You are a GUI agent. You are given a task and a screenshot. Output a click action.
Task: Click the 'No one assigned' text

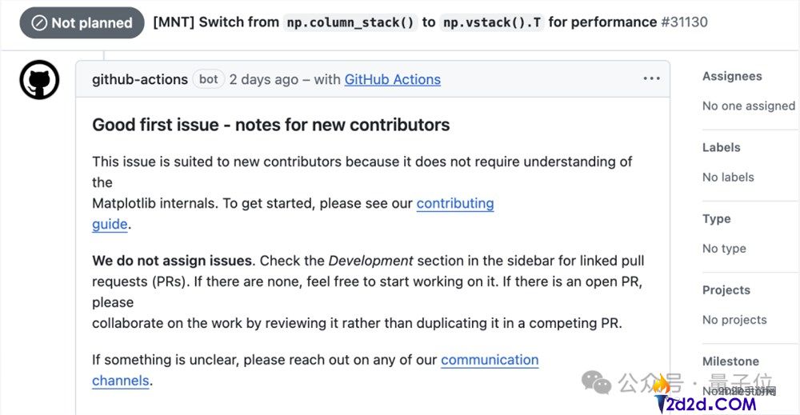(x=748, y=106)
